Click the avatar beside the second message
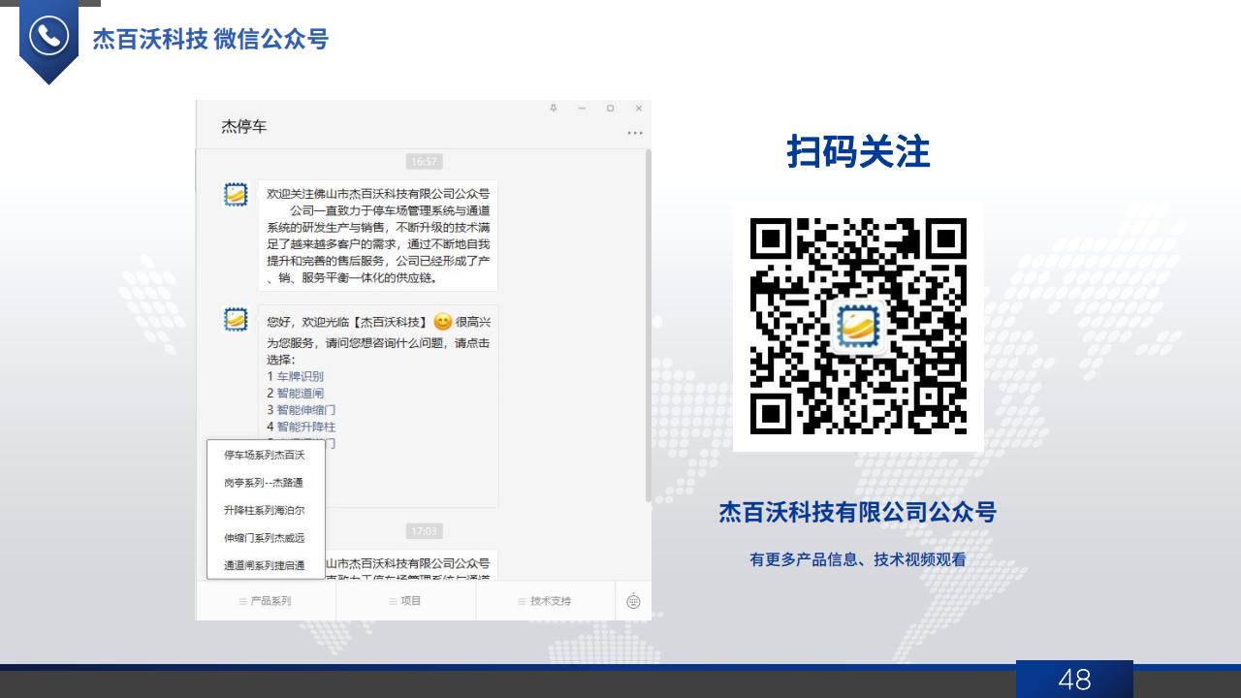Image resolution: width=1241 pixels, height=698 pixels. (236, 320)
